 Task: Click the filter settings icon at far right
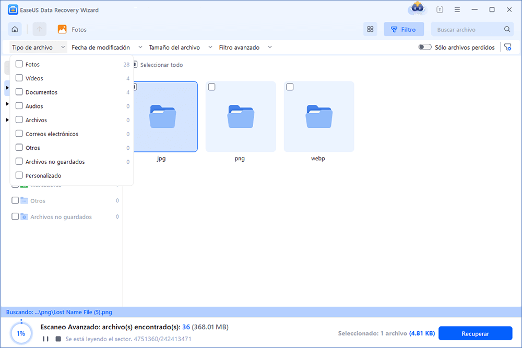coord(507,47)
